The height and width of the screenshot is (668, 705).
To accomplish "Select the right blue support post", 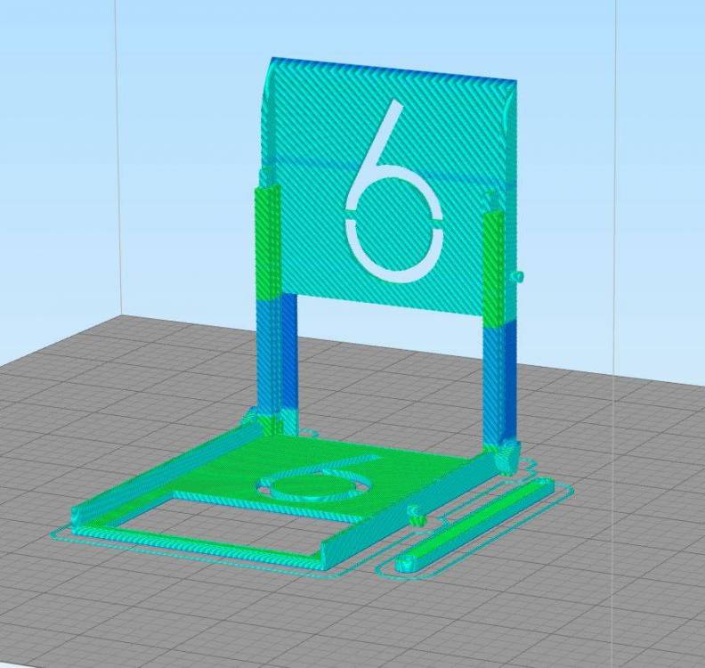I will (499, 382).
